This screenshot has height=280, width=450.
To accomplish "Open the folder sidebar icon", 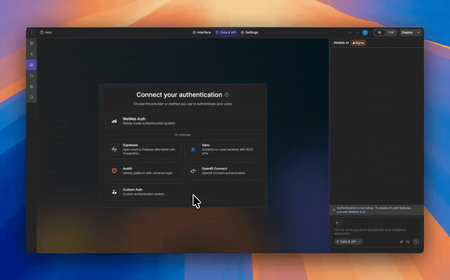I will 31,76.
